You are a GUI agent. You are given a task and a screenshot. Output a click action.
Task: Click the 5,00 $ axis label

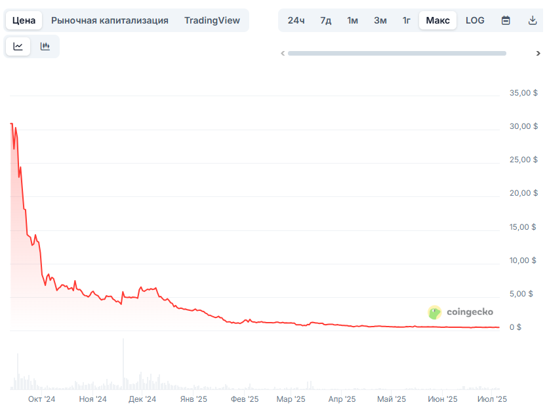coord(521,294)
